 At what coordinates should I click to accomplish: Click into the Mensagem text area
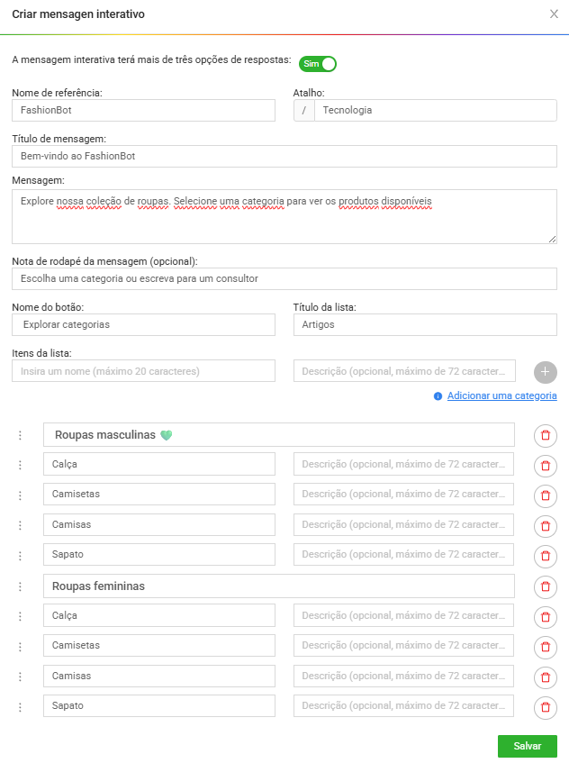(x=284, y=216)
